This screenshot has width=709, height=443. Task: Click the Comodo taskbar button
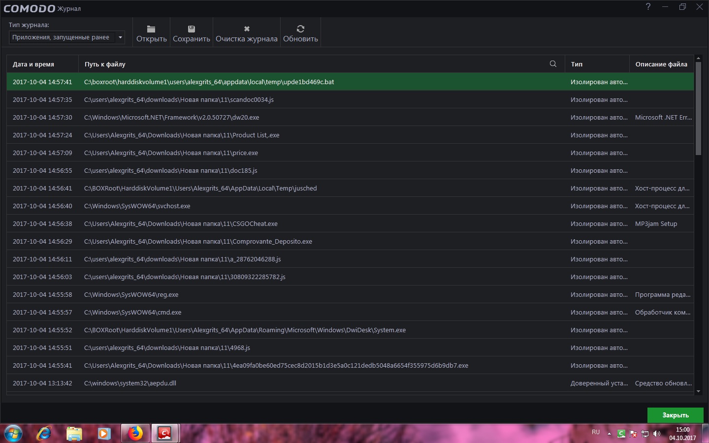(165, 433)
